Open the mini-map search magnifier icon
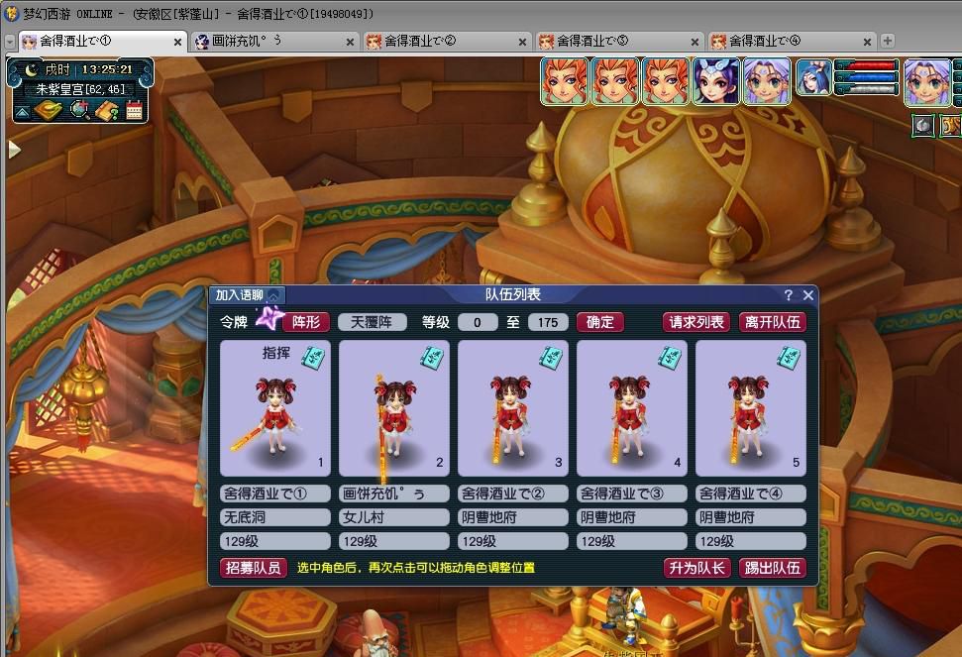This screenshot has width=962, height=657. 80,110
